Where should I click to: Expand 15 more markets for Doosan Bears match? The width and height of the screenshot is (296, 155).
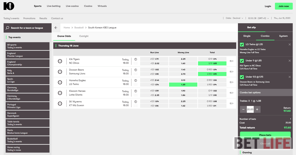tap(231, 72)
